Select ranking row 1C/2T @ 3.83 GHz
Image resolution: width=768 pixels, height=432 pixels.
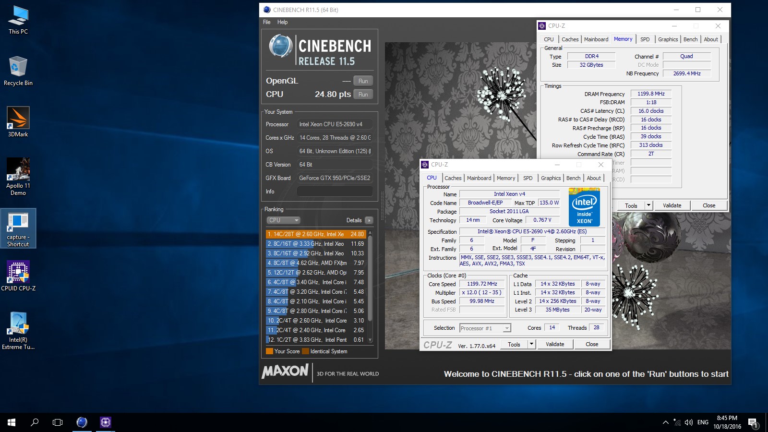click(x=316, y=340)
